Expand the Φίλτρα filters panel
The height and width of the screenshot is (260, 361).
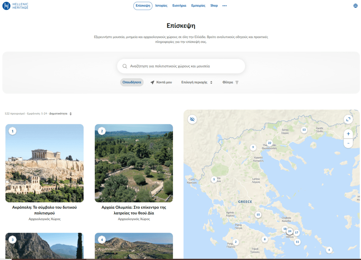pyautogui.click(x=230, y=82)
